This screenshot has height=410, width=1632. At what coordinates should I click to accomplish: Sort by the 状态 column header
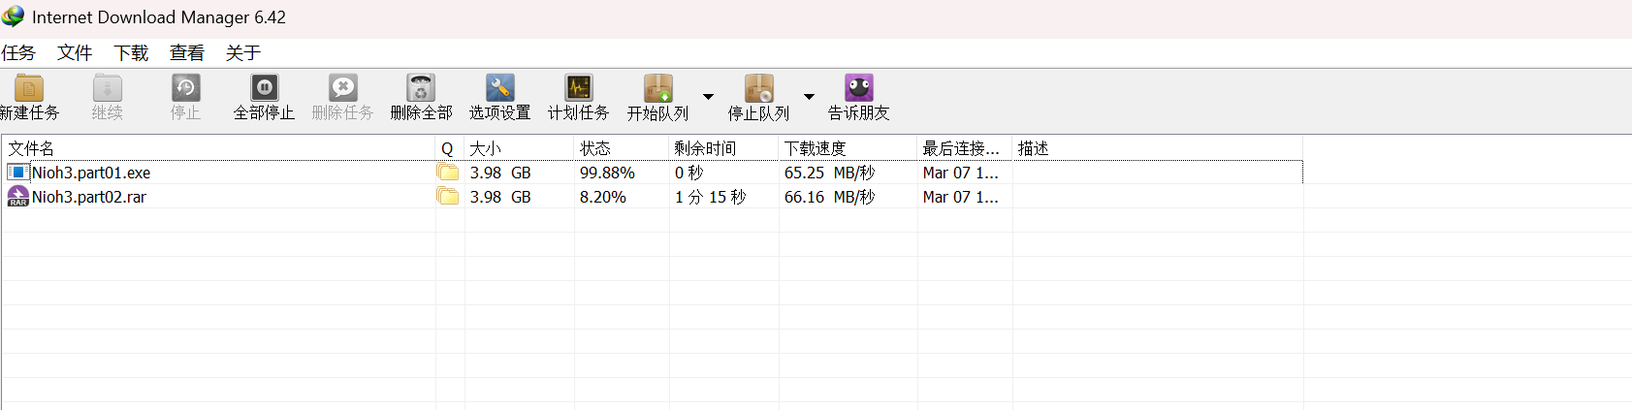[622, 148]
